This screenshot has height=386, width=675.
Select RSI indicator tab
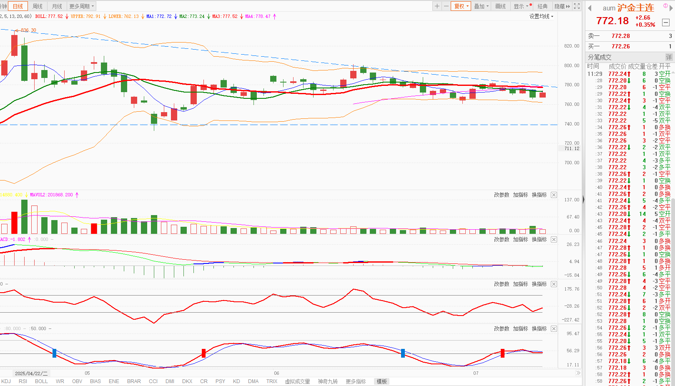[23, 381]
